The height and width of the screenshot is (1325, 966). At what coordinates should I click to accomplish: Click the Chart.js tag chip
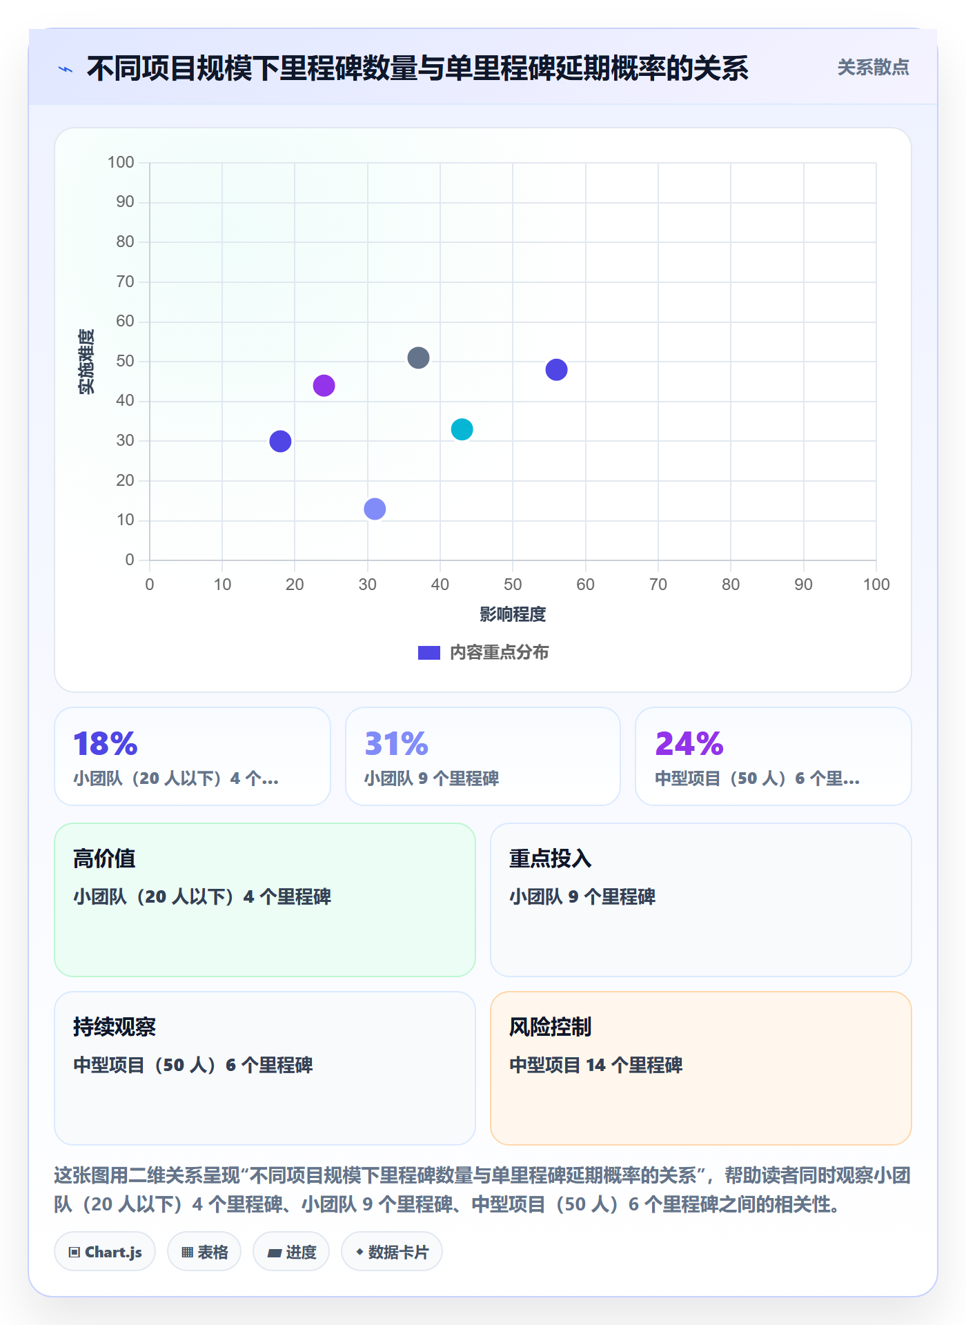105,1252
